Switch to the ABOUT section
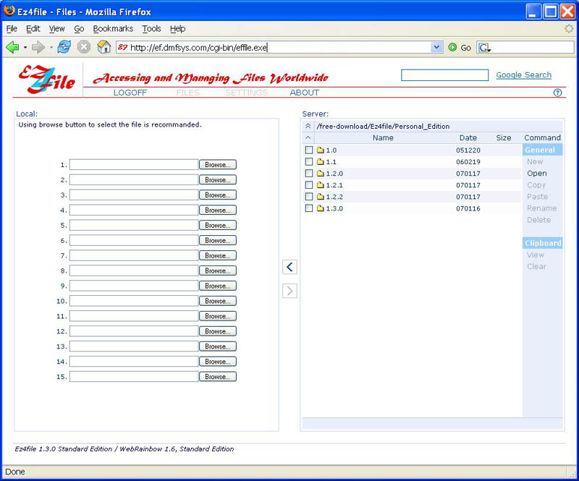The width and height of the screenshot is (579, 481). tap(304, 93)
